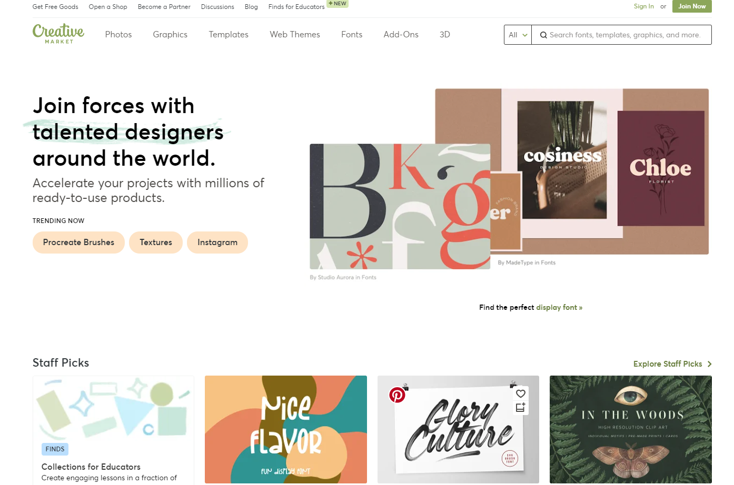Select the Textures trending tag
Image resolution: width=734 pixels, height=485 pixels.
156,242
